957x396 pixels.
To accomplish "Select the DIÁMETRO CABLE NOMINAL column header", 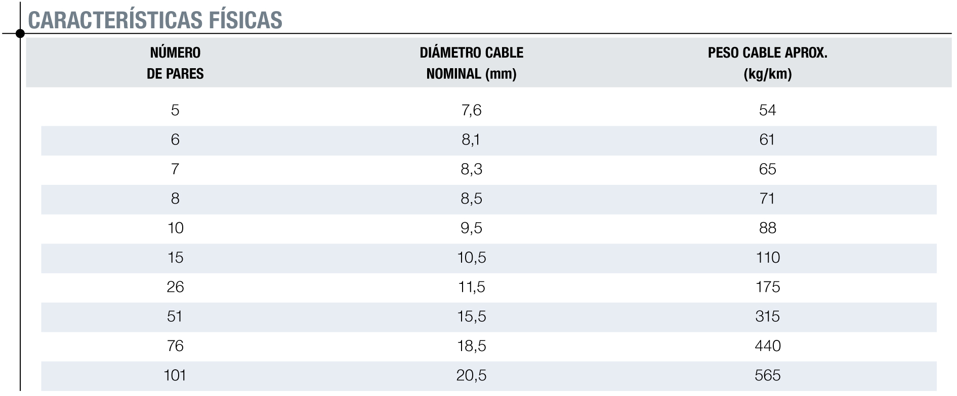I will (x=471, y=63).
